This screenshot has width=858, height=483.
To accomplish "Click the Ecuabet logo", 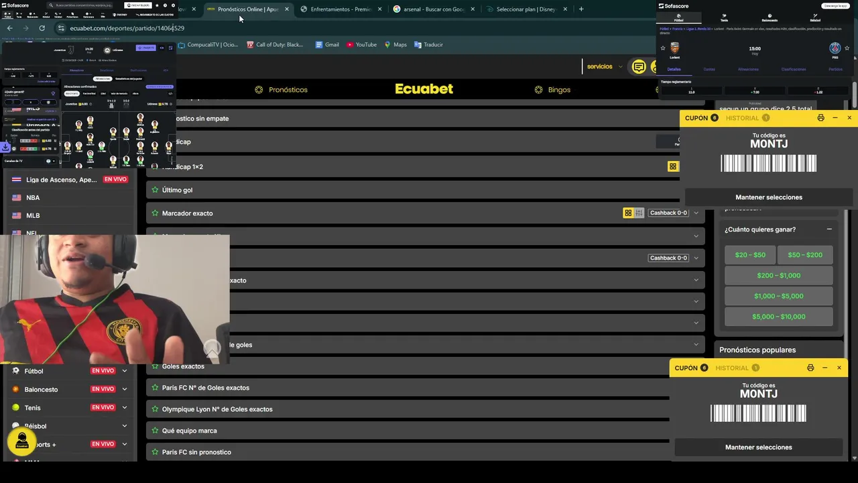I will pyautogui.click(x=424, y=89).
